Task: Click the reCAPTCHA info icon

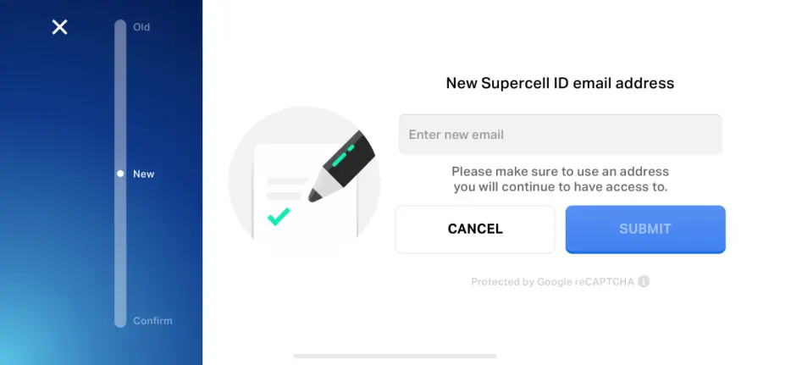Action: (643, 281)
